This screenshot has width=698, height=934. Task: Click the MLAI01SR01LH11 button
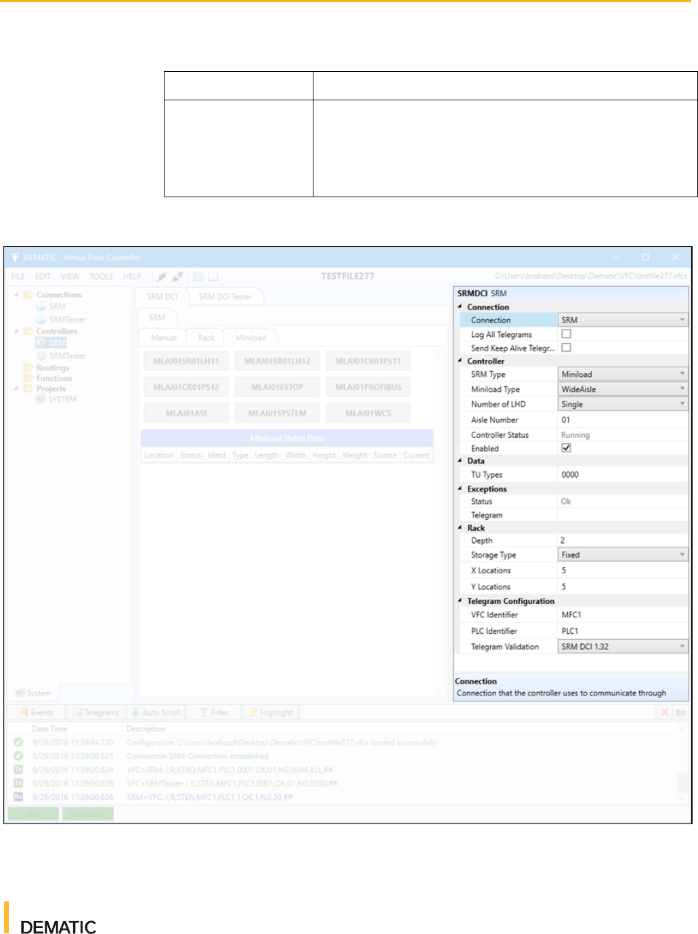pyautogui.click(x=186, y=361)
